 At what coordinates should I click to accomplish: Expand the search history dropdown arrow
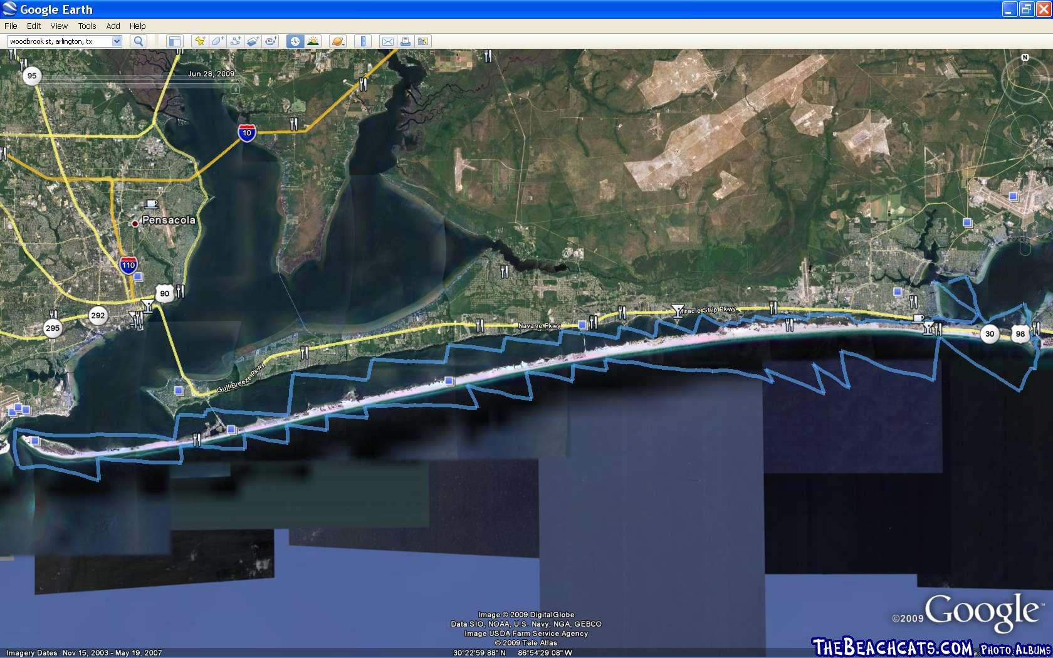[117, 41]
